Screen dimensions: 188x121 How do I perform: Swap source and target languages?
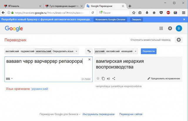[x=89, y=51]
